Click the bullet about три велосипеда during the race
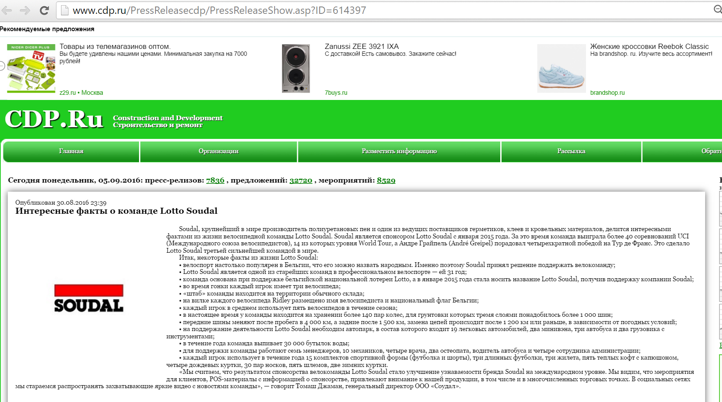 [259, 286]
